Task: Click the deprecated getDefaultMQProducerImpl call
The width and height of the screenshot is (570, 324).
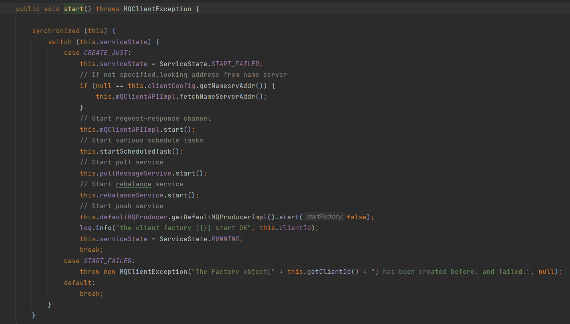Action: coord(219,217)
